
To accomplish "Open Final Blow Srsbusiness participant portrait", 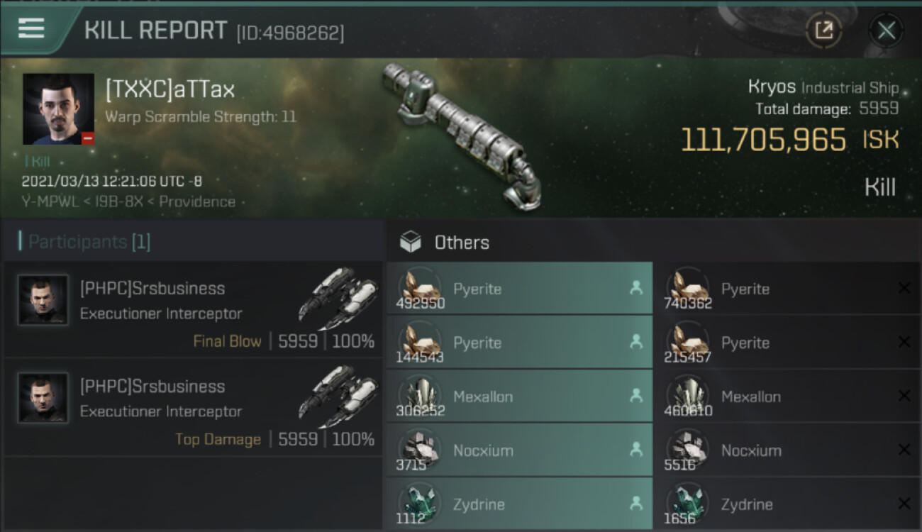I will tap(43, 300).
